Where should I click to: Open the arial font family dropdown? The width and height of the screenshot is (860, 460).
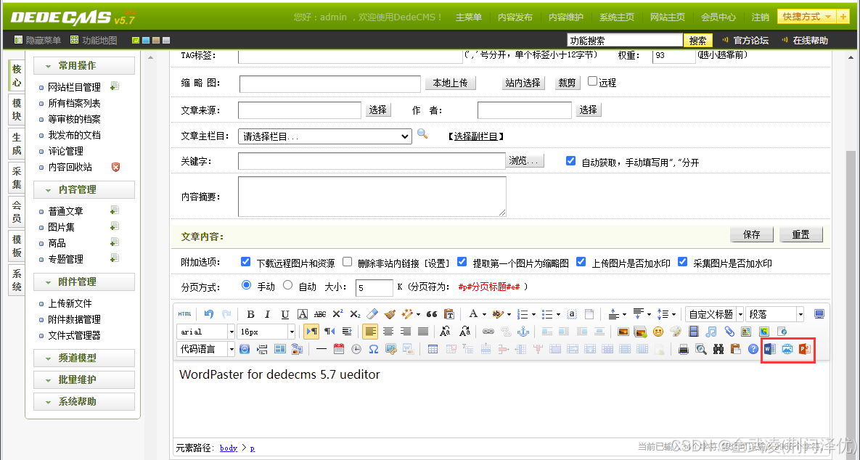tap(206, 332)
